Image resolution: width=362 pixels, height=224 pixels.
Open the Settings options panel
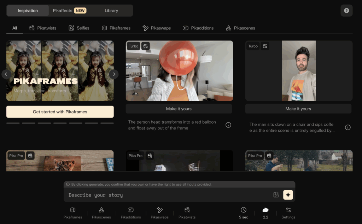(288, 213)
